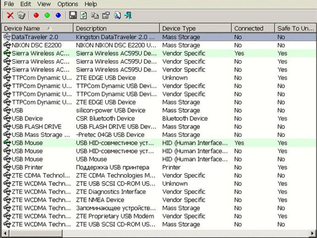Image resolution: width=317 pixels, height=238 pixels.
Task: Select silicon-power USB Device description
Action: coord(111,110)
